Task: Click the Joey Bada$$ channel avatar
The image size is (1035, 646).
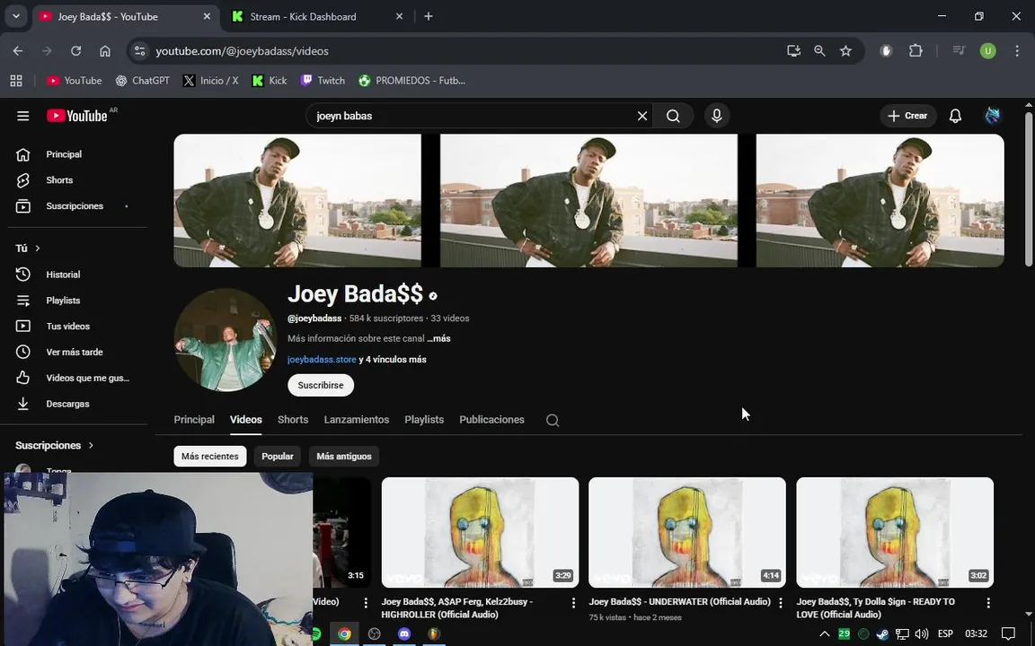Action: (x=225, y=340)
